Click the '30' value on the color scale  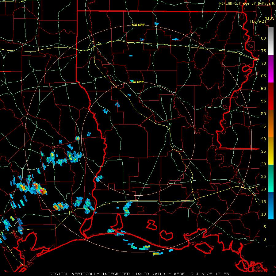point(263,164)
